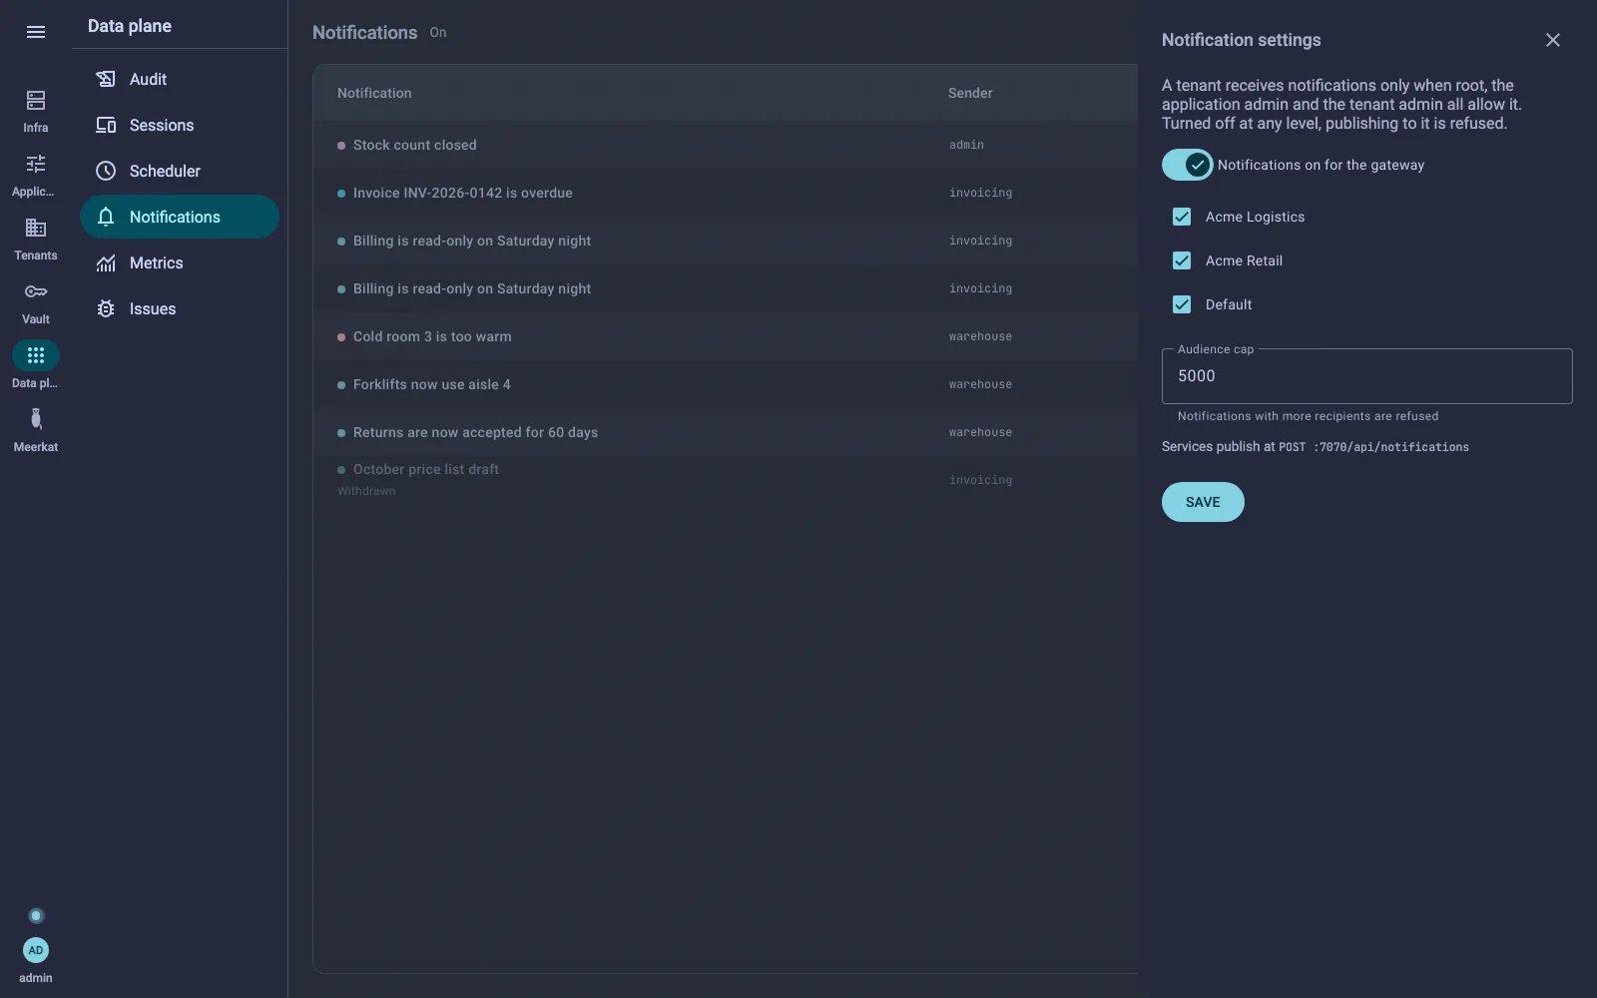Open the Infra section icon

[36, 100]
